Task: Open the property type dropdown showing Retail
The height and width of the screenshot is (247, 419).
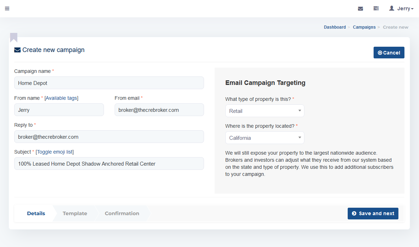Action: (265, 111)
